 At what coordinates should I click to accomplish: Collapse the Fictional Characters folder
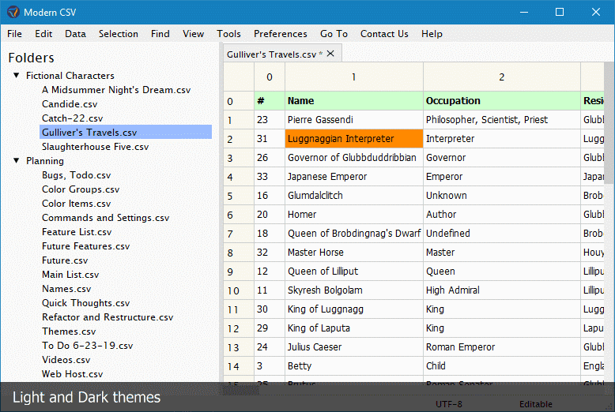click(x=17, y=75)
